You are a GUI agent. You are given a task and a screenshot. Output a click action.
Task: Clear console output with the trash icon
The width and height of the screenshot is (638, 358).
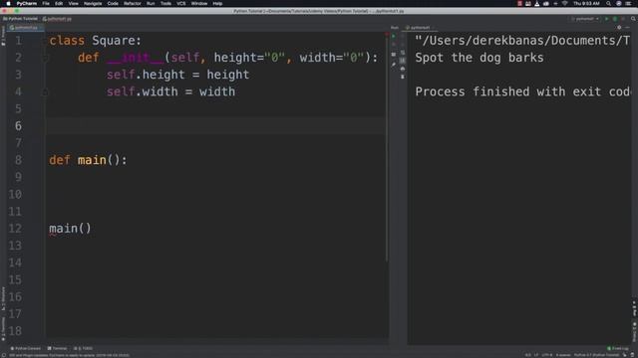pyautogui.click(x=403, y=77)
